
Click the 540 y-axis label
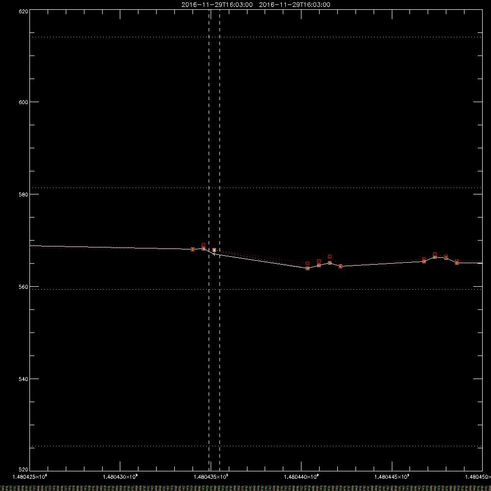24,379
